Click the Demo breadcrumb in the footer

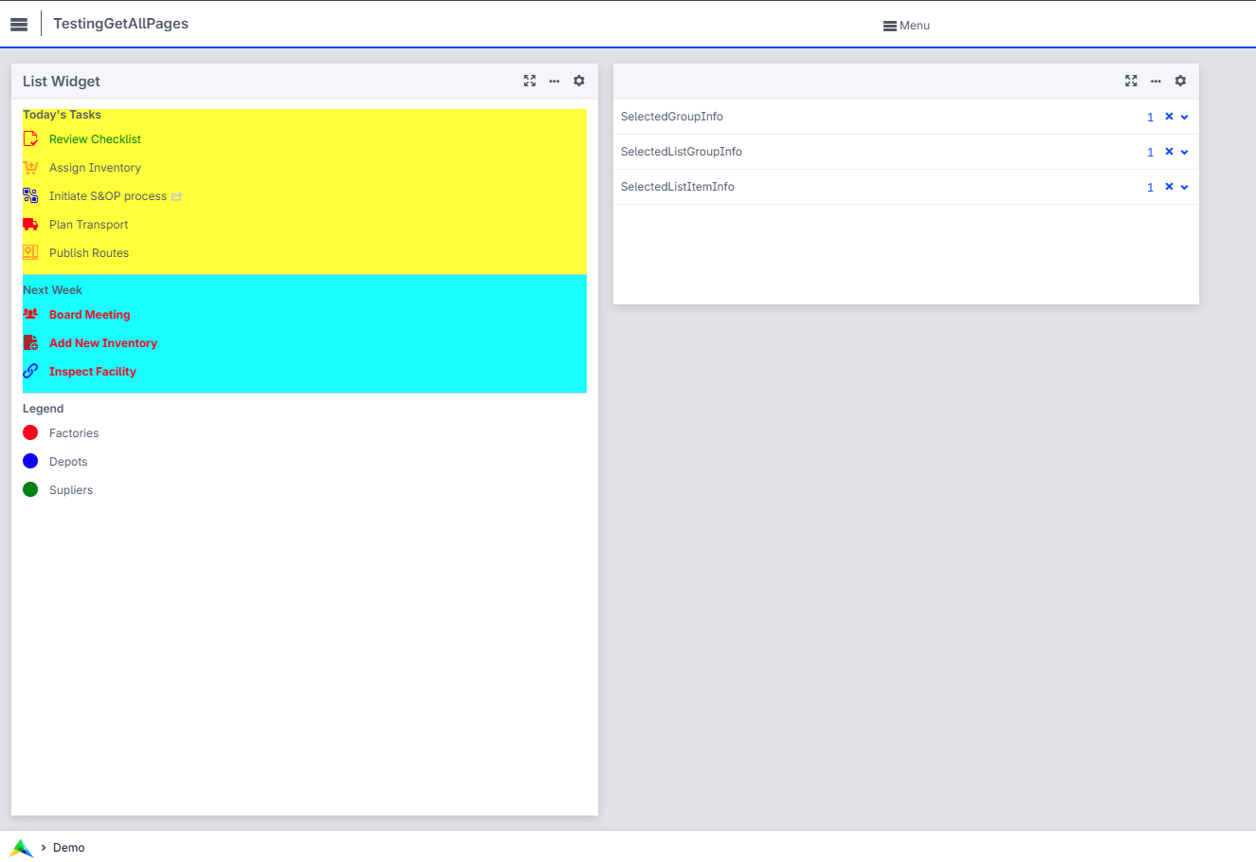[69, 848]
